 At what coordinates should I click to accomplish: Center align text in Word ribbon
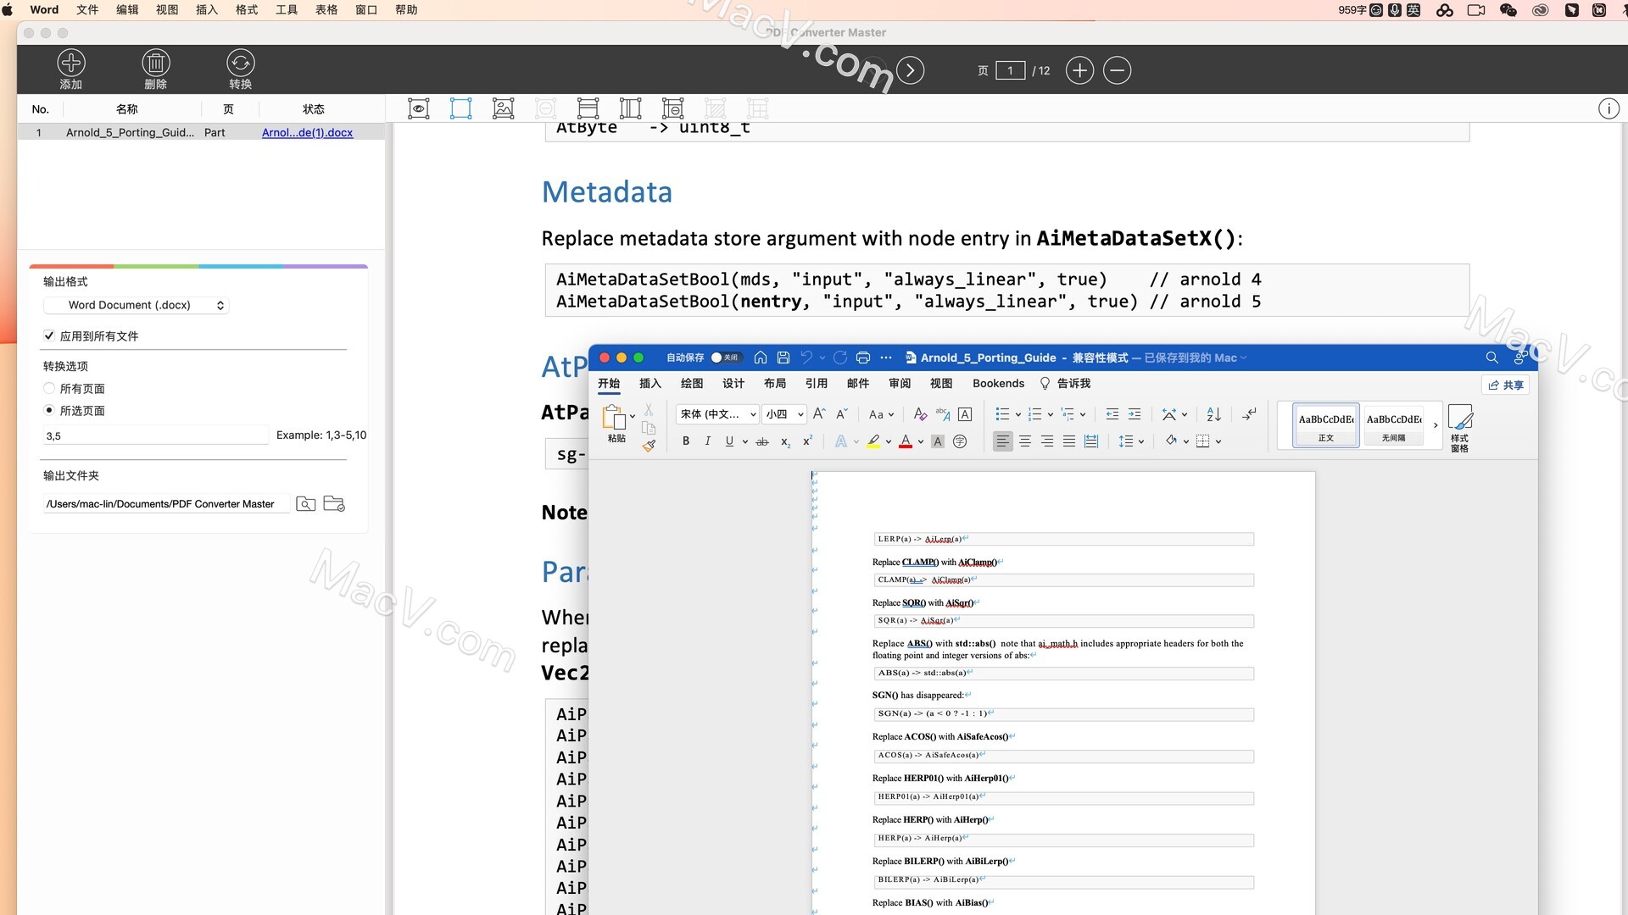tap(1025, 441)
